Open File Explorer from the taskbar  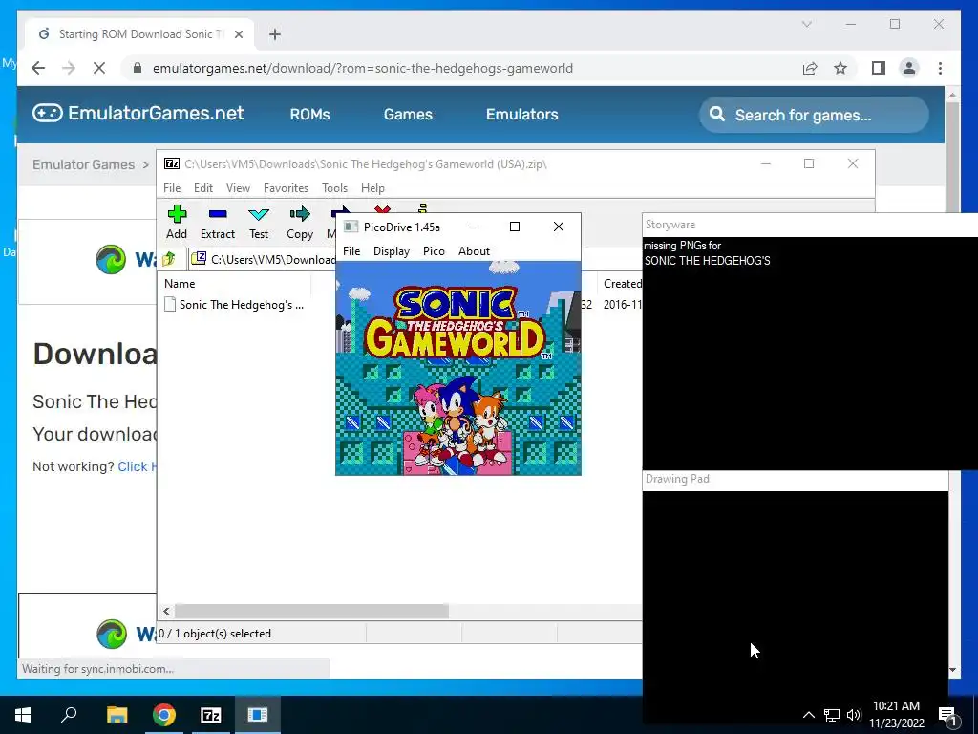click(117, 715)
